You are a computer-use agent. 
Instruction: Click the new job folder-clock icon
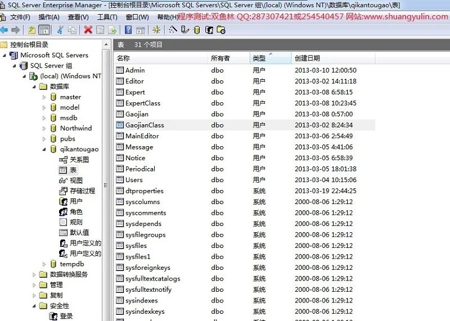pyautogui.click(x=221, y=30)
